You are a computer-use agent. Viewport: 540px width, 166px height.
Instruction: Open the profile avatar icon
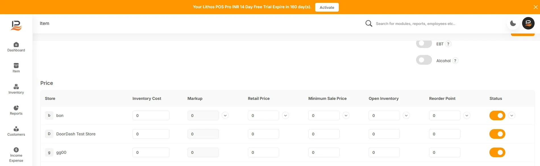click(x=528, y=23)
